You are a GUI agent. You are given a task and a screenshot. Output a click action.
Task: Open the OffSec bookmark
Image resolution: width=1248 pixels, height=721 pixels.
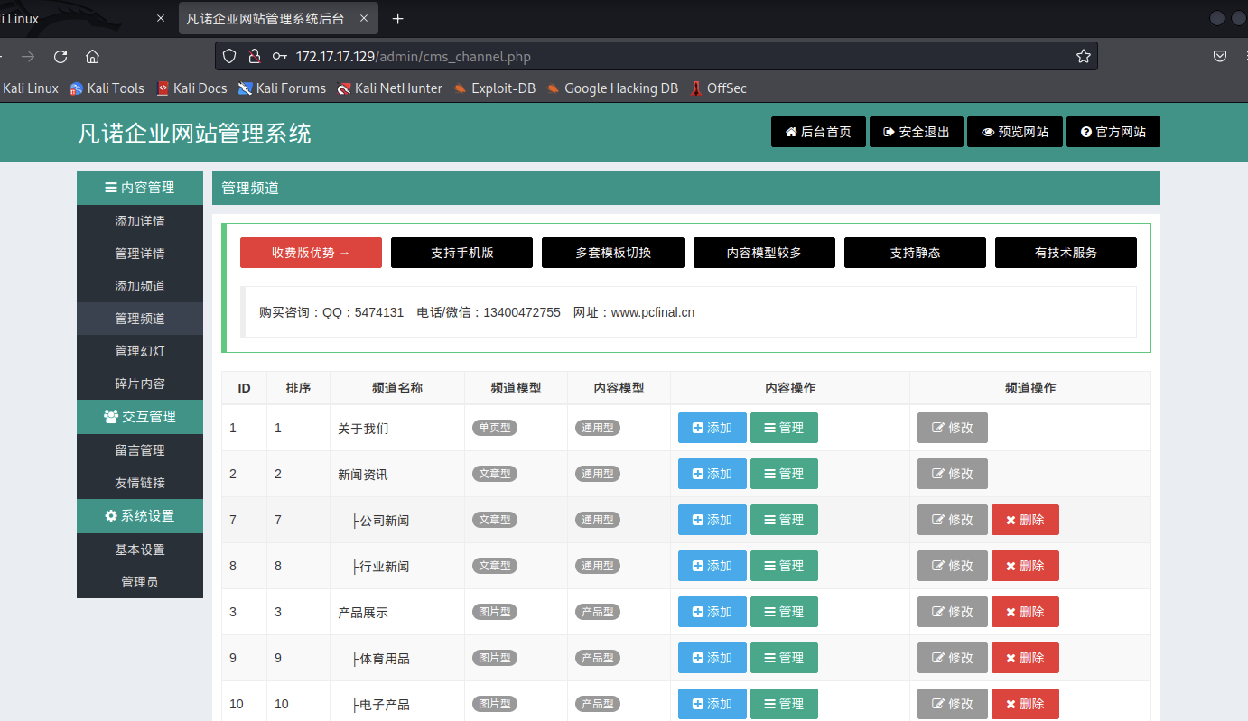point(718,88)
